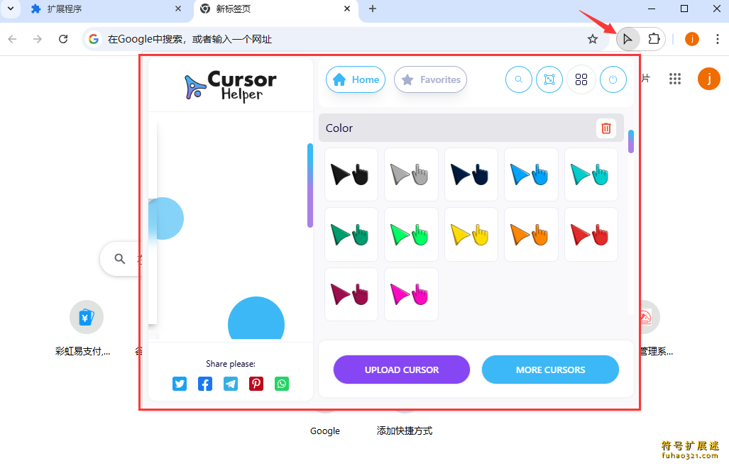Open the Favorites tab
The image size is (729, 466).
pos(431,80)
